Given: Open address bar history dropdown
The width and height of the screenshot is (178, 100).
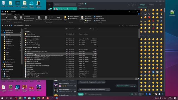Looking at the screenshot, I should tap(119, 26).
